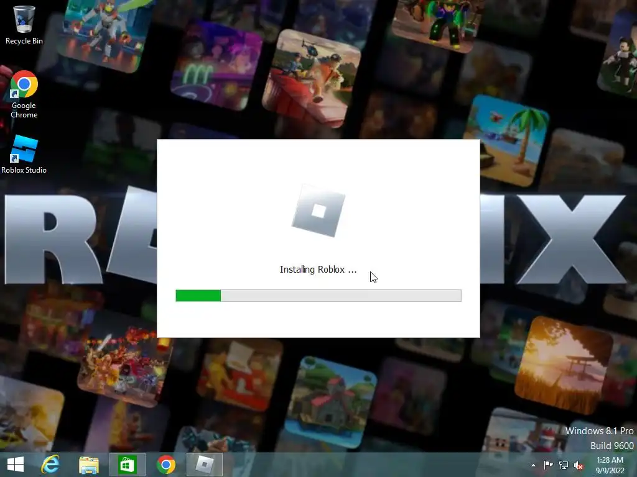Open the network status tray icon
Viewport: 637px width, 477px height.
(564, 465)
